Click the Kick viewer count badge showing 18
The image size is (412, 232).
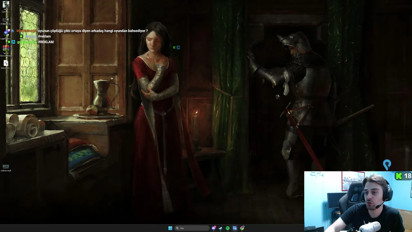coord(403,176)
